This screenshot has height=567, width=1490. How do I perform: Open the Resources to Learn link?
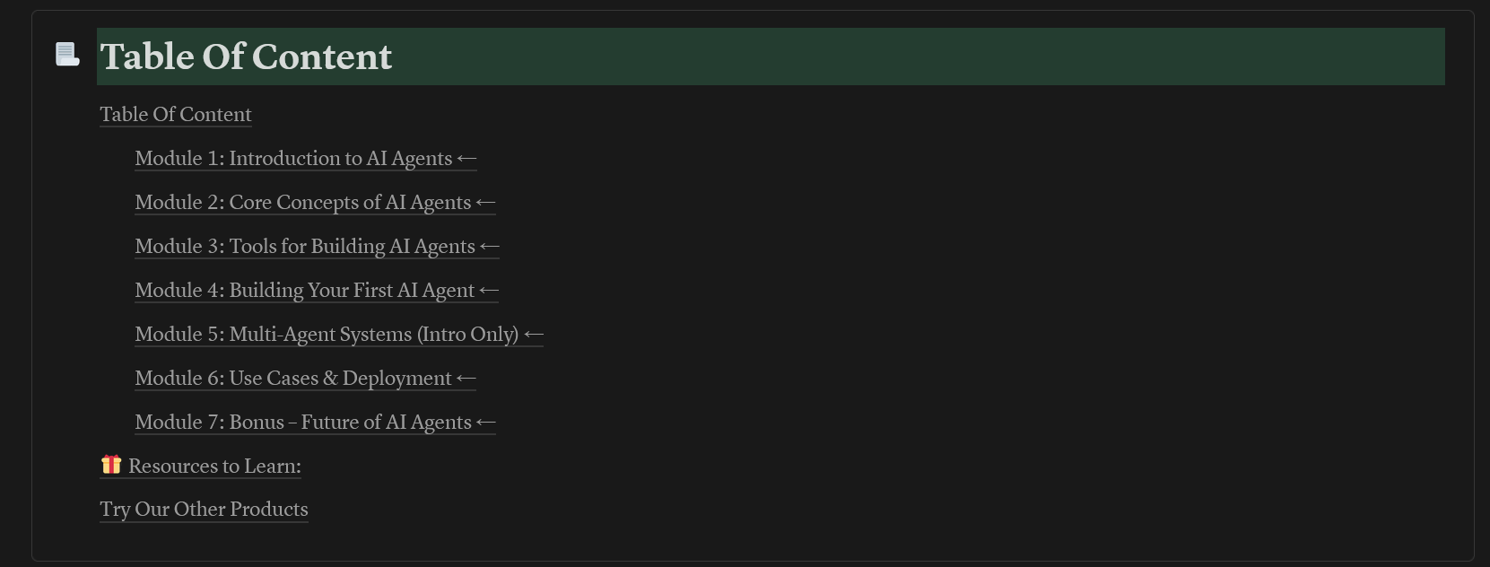pyautogui.click(x=214, y=466)
